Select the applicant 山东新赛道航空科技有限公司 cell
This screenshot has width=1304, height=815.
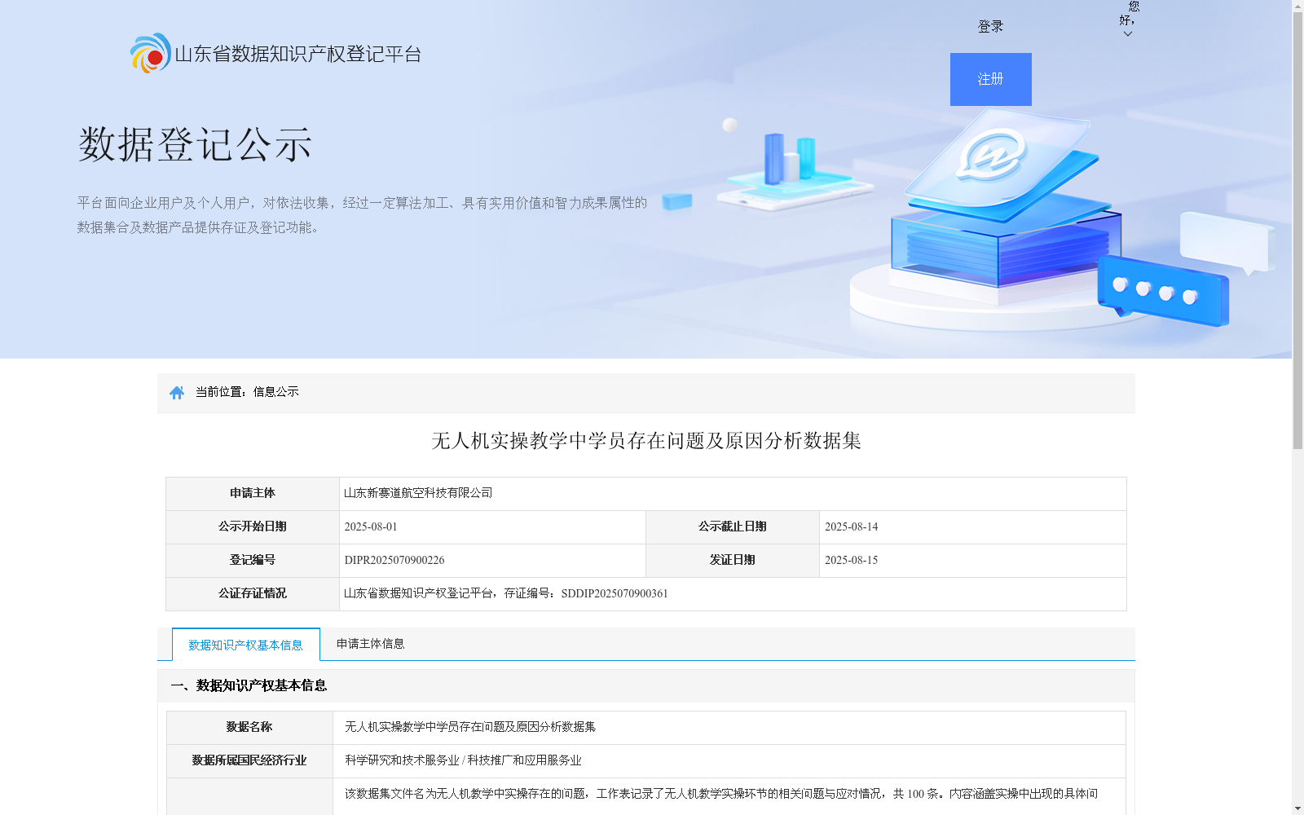tap(733, 494)
